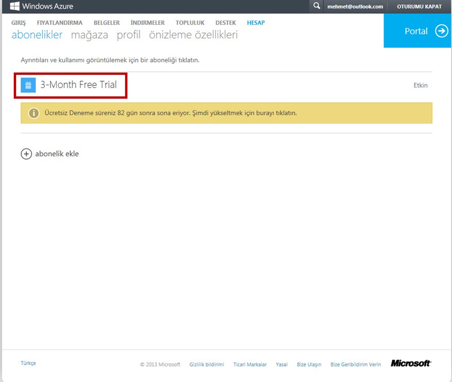
Task: Open the Gizlilik bildirimi footer link
Action: 207,365
